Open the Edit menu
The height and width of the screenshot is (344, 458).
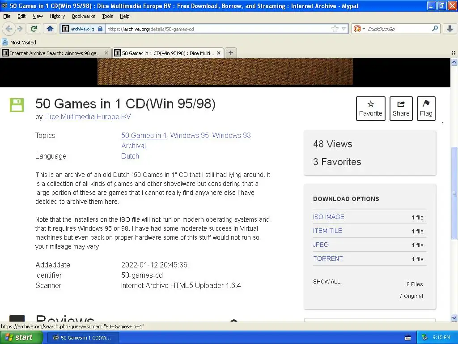pyautogui.click(x=21, y=16)
